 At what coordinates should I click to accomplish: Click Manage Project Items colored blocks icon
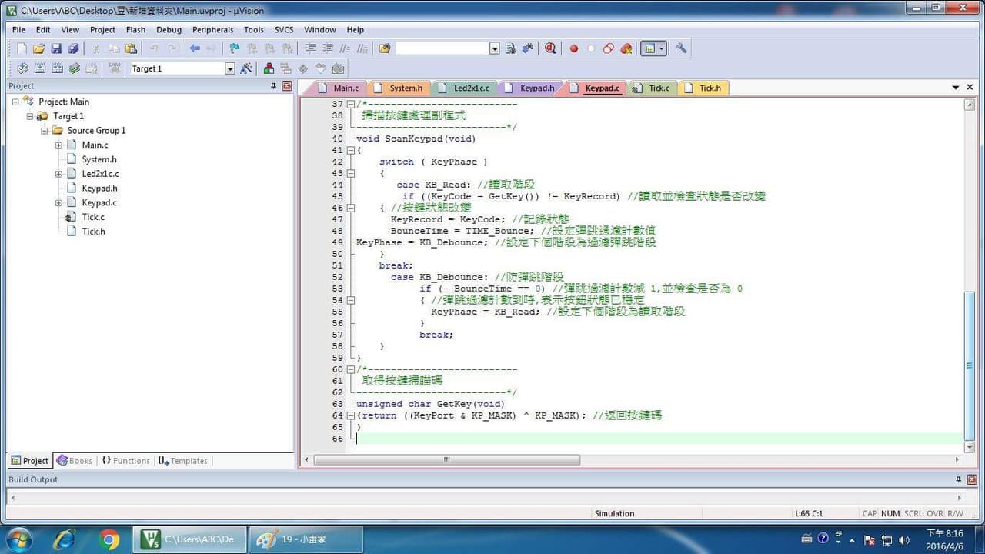pos(269,68)
